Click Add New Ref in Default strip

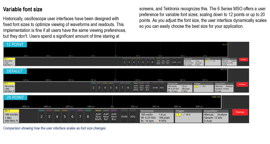click(141, 87)
